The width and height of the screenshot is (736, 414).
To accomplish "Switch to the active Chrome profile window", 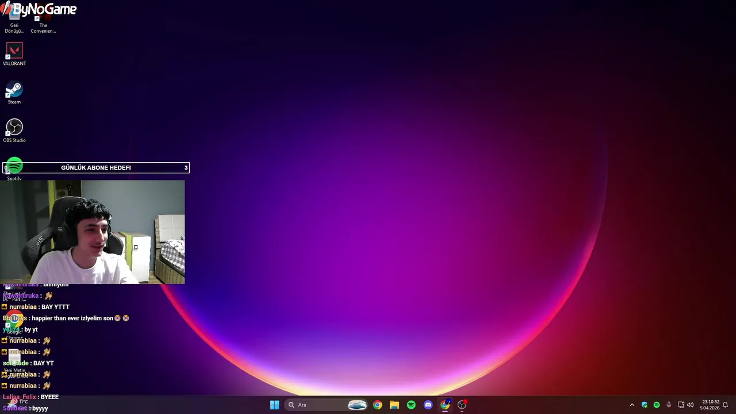I will coord(445,405).
